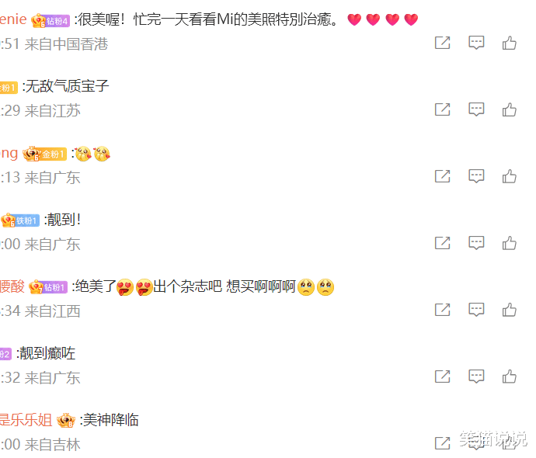Viewport: 536px width, 458px height.
Task: Like the 绝美了 comment from 江西
Action: (509, 310)
